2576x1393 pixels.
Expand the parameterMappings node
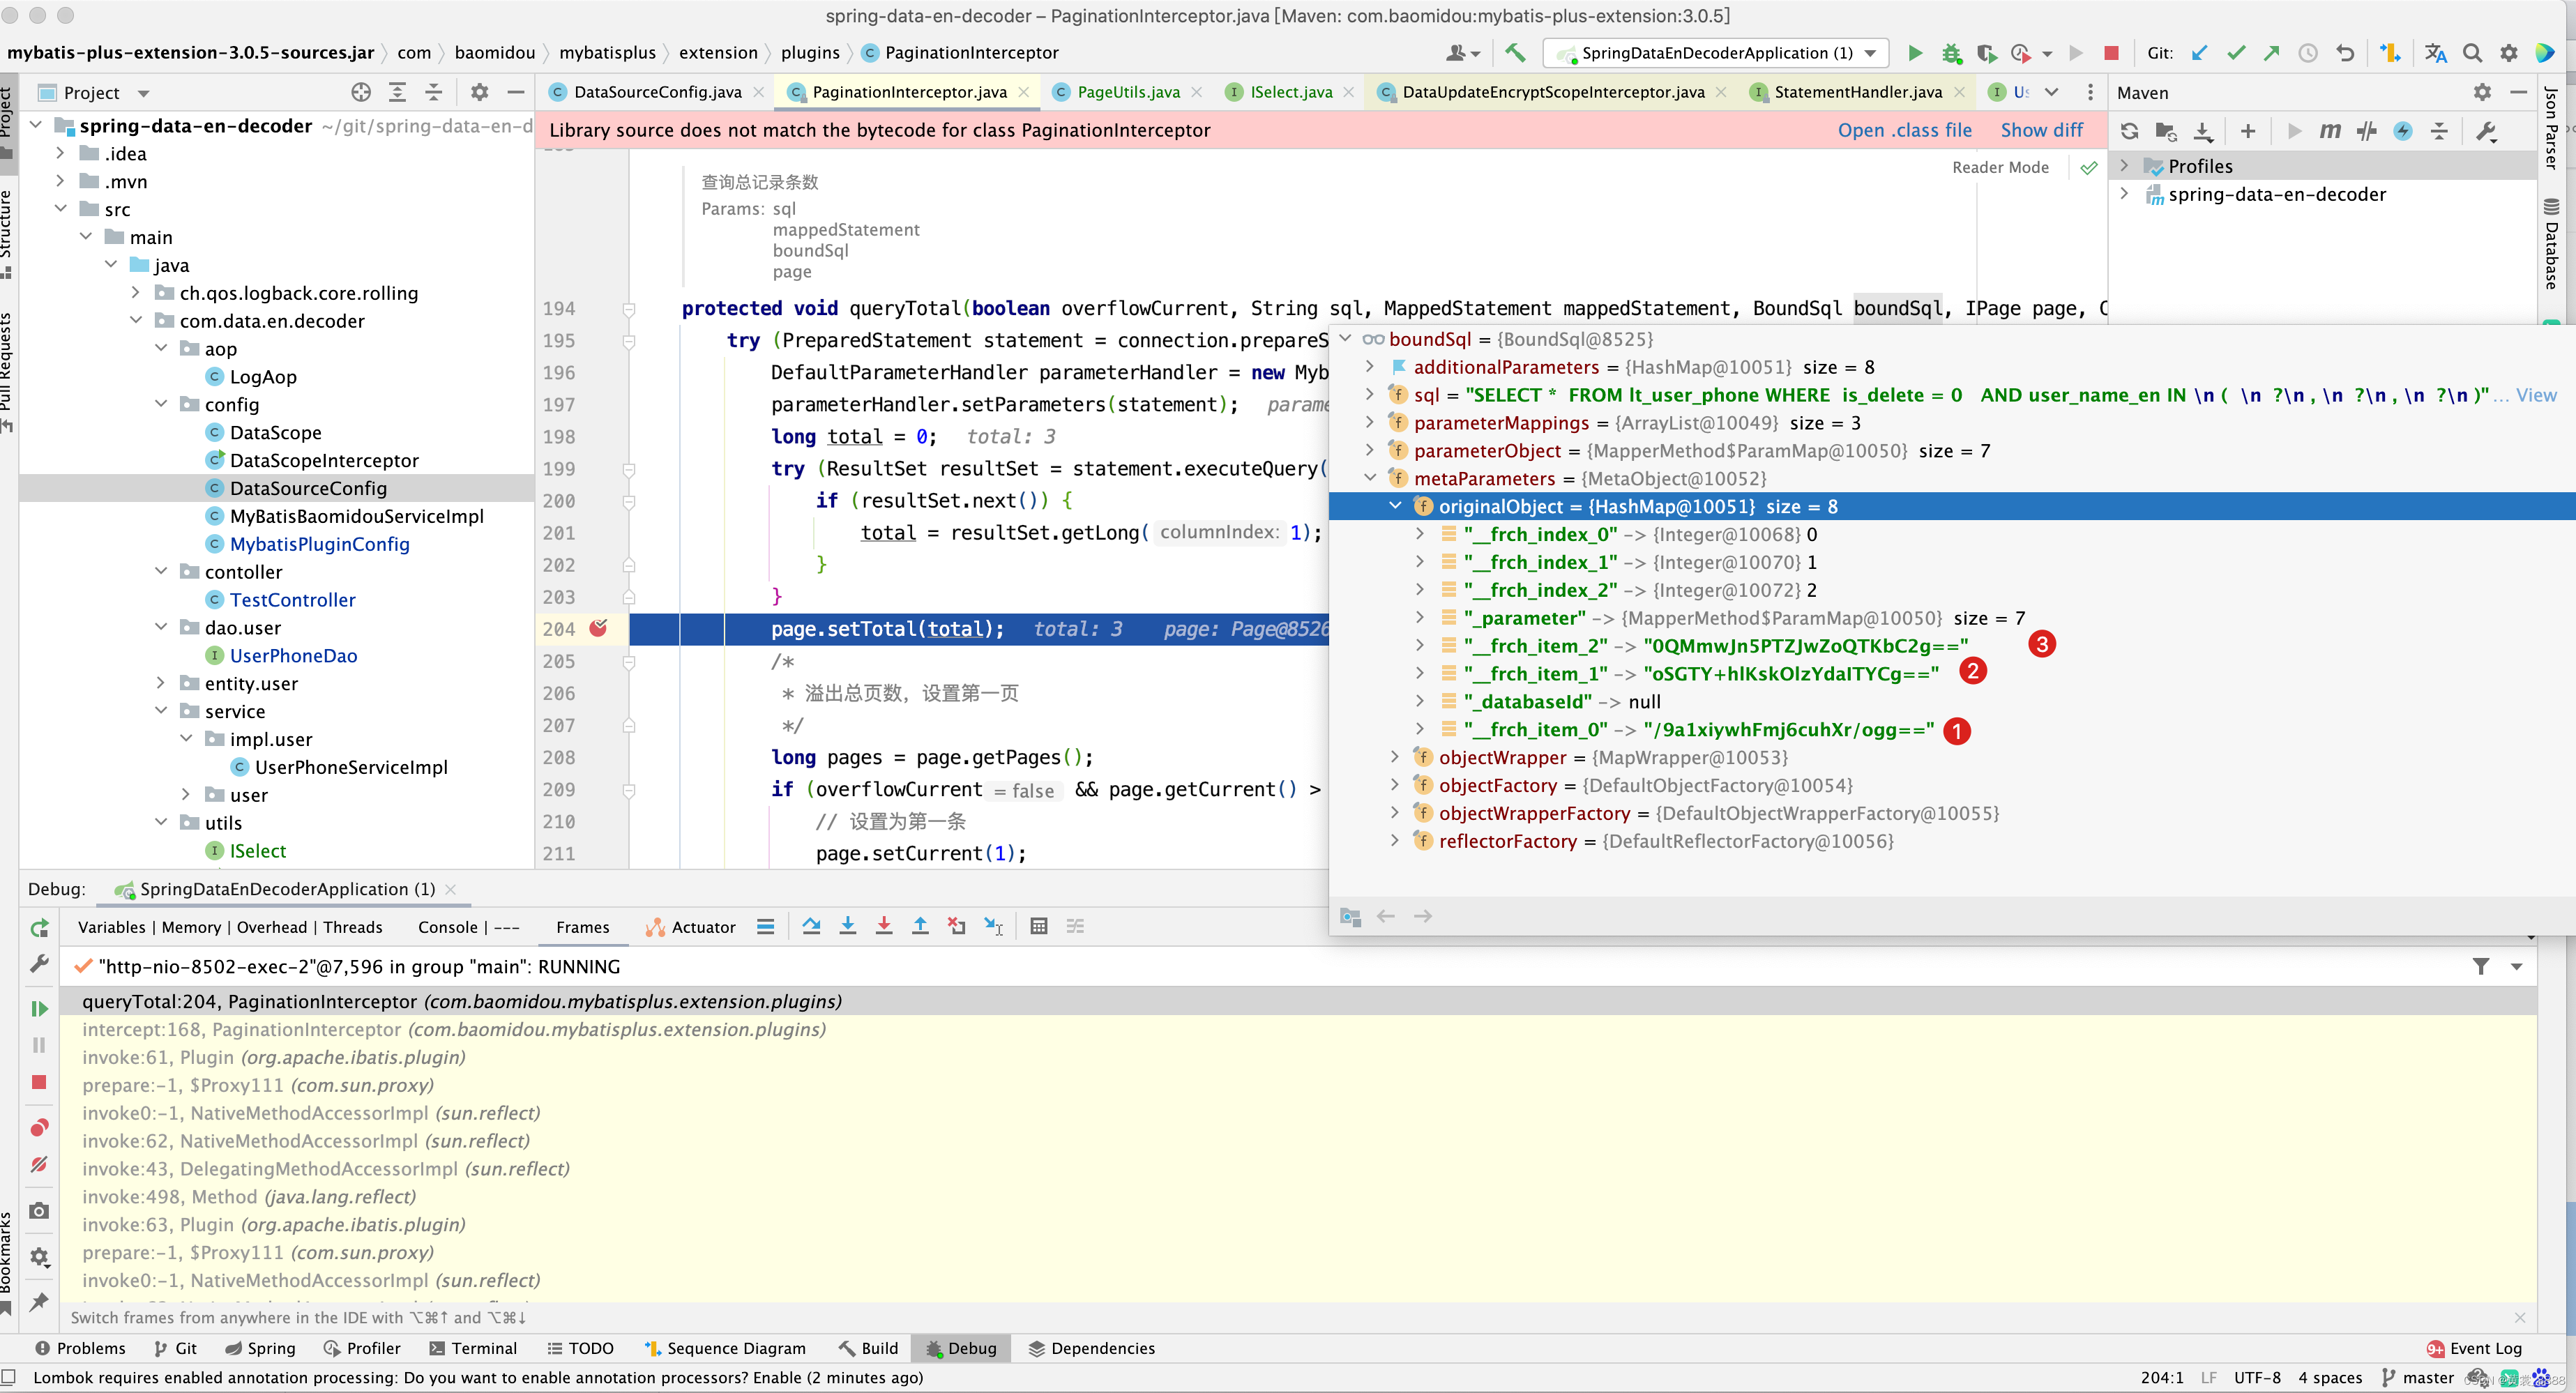pos(1370,422)
